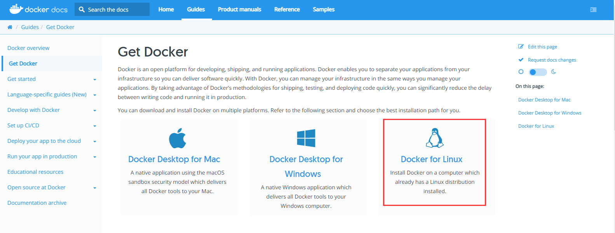Click the Windows logo icon
This screenshot has width=615, height=233.
306,138
